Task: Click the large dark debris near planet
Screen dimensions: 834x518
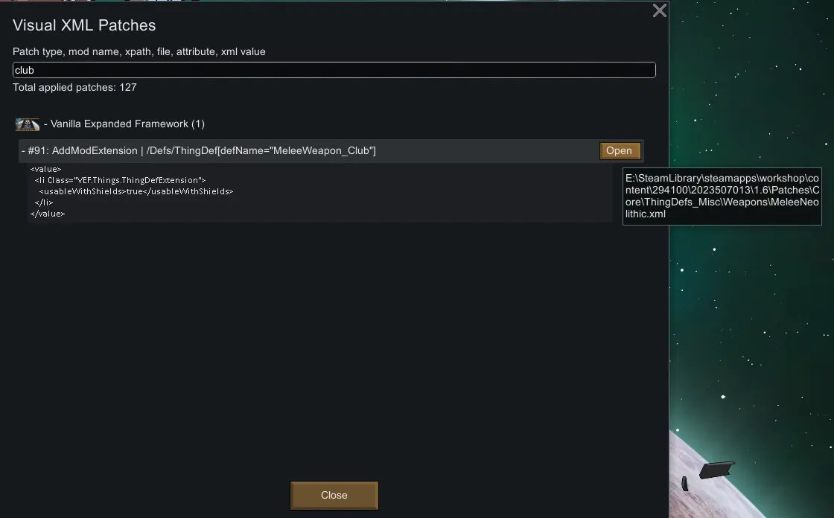Action: [716, 470]
